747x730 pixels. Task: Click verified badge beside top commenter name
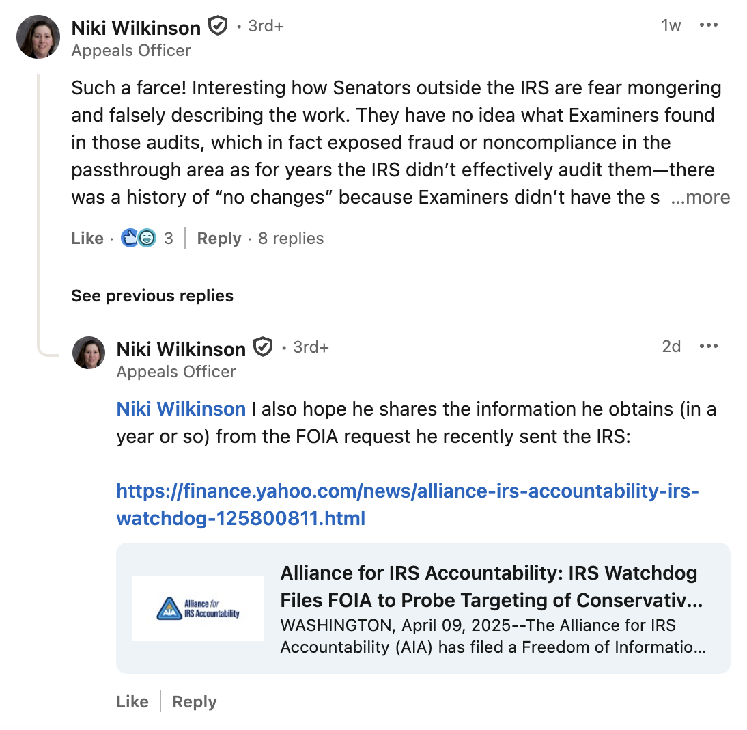[x=217, y=27]
